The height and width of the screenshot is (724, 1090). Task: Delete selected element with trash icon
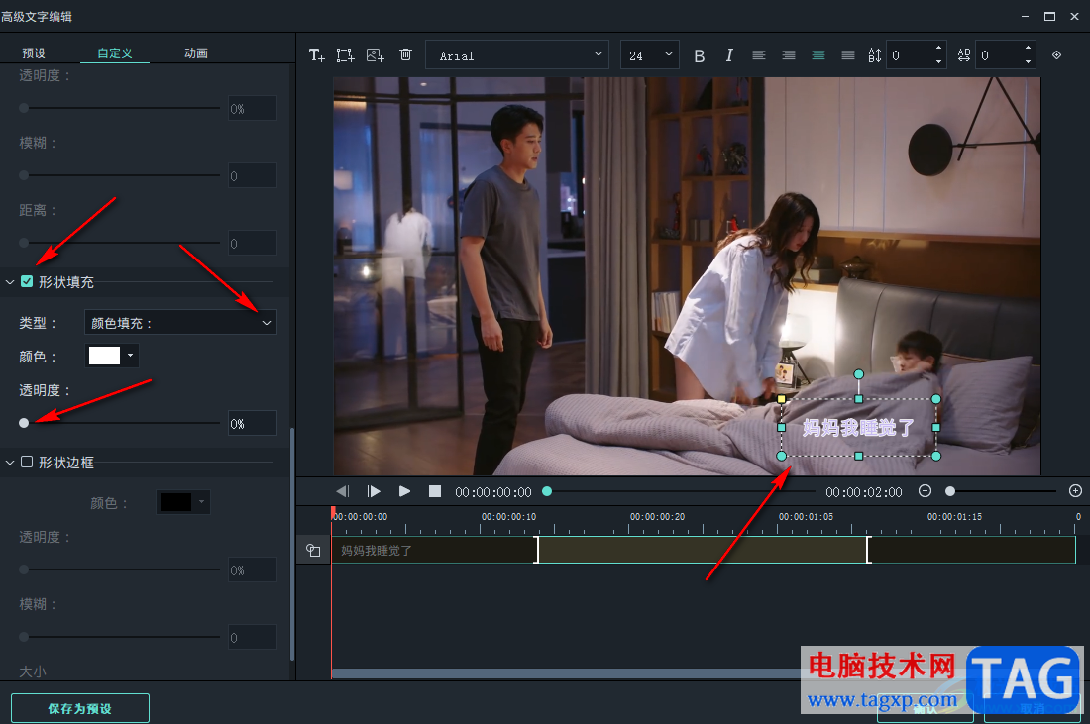pos(406,54)
